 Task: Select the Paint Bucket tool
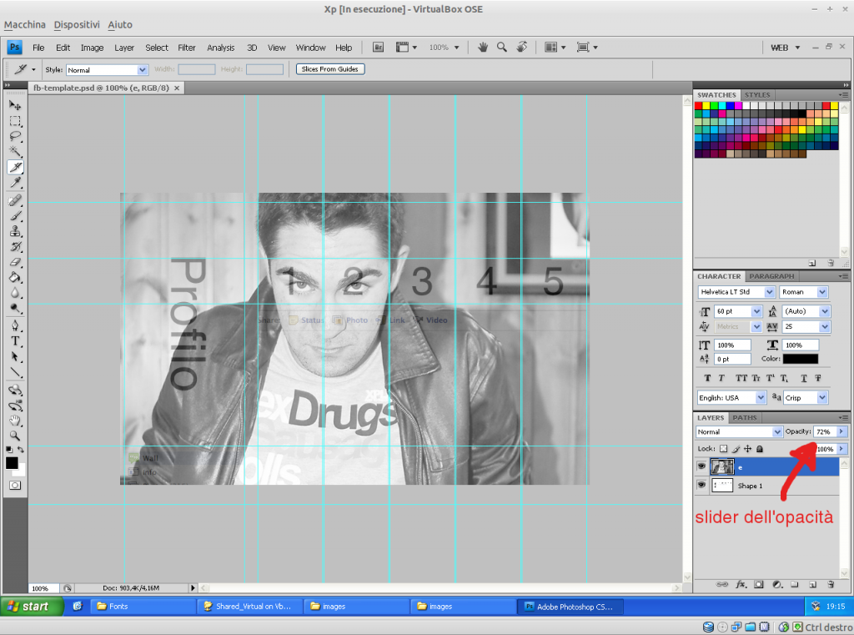(x=15, y=278)
